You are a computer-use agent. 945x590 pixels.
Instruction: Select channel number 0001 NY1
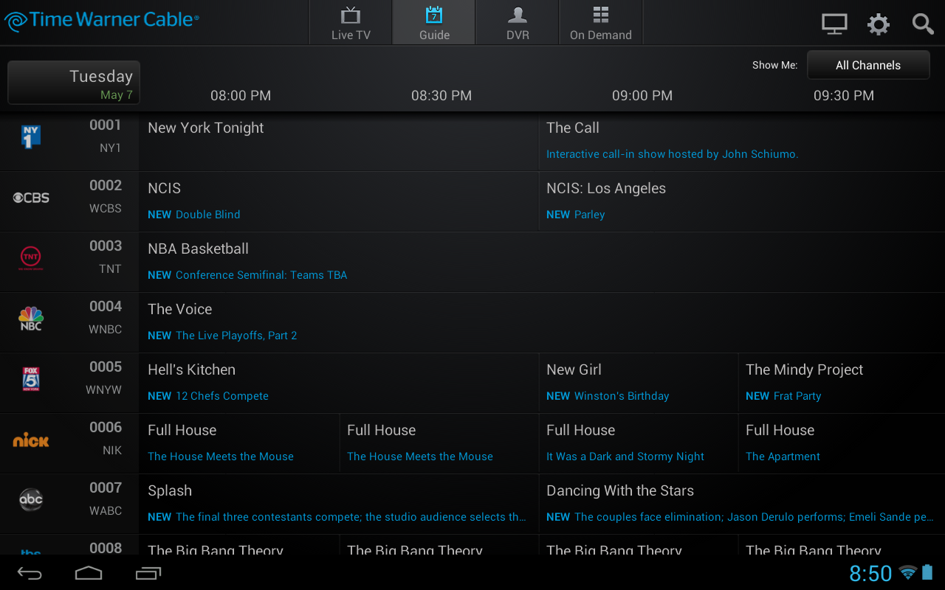[x=105, y=136]
